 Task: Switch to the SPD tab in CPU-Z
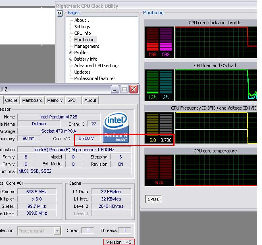click(73, 100)
